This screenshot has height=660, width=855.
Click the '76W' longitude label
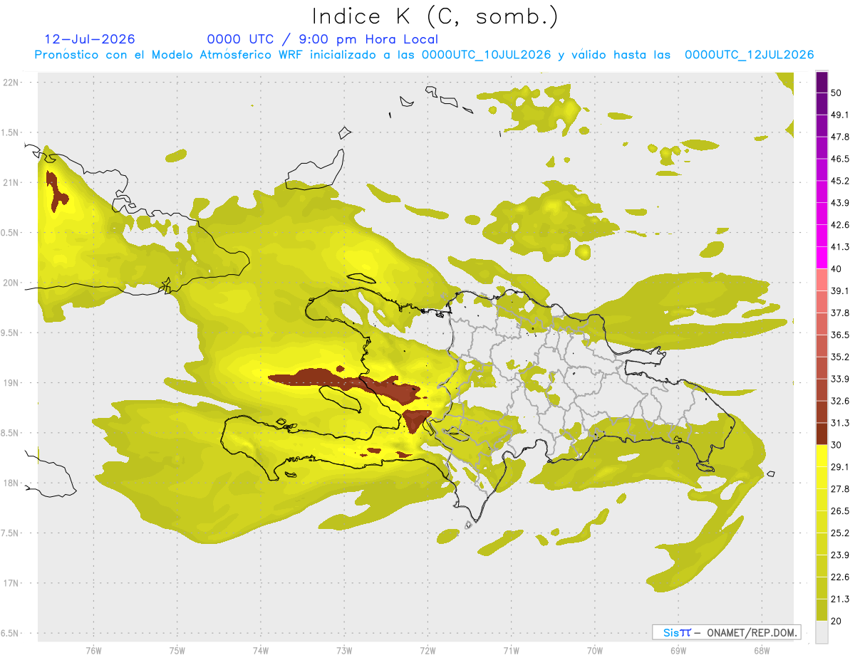tap(93, 650)
